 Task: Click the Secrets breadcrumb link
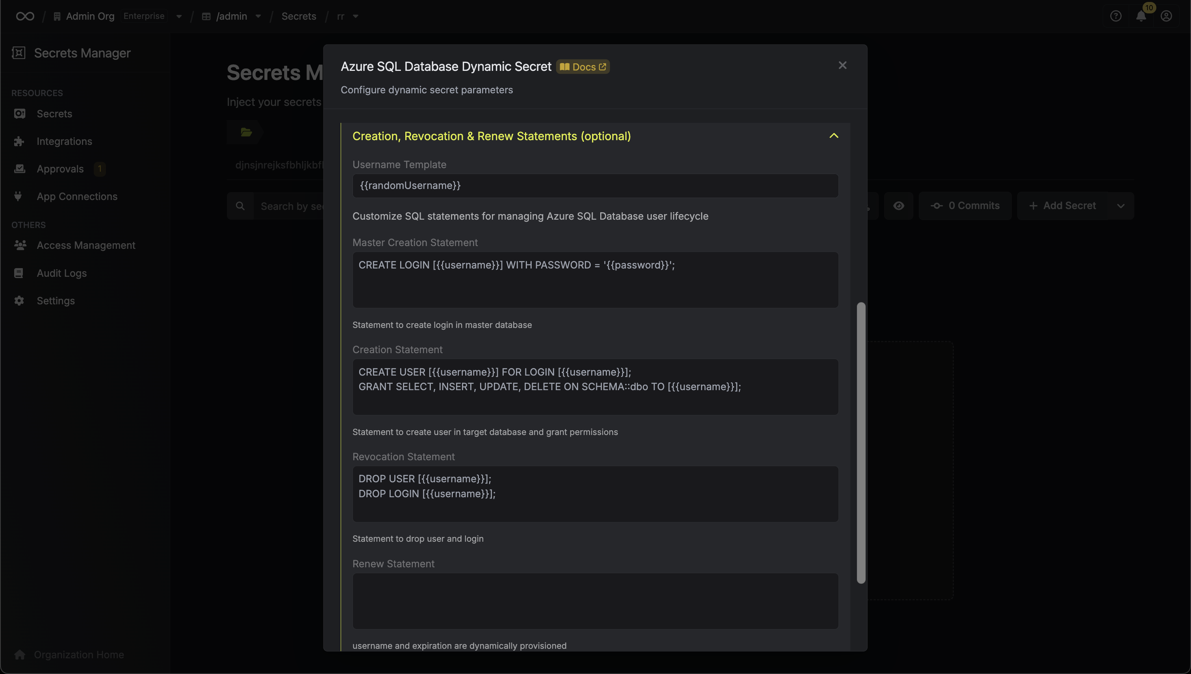pos(299,16)
